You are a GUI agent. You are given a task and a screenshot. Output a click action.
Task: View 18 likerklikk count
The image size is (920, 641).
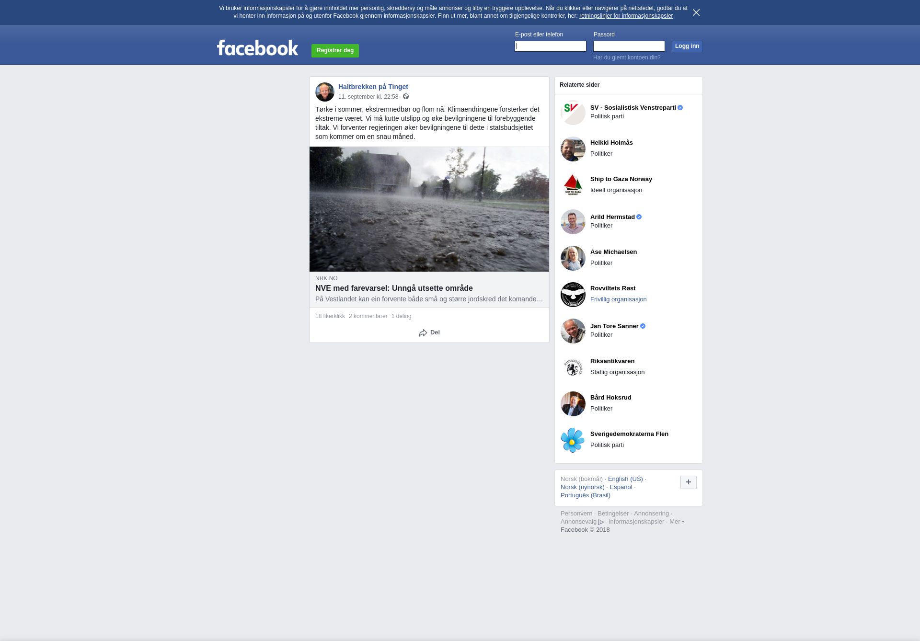click(x=330, y=316)
